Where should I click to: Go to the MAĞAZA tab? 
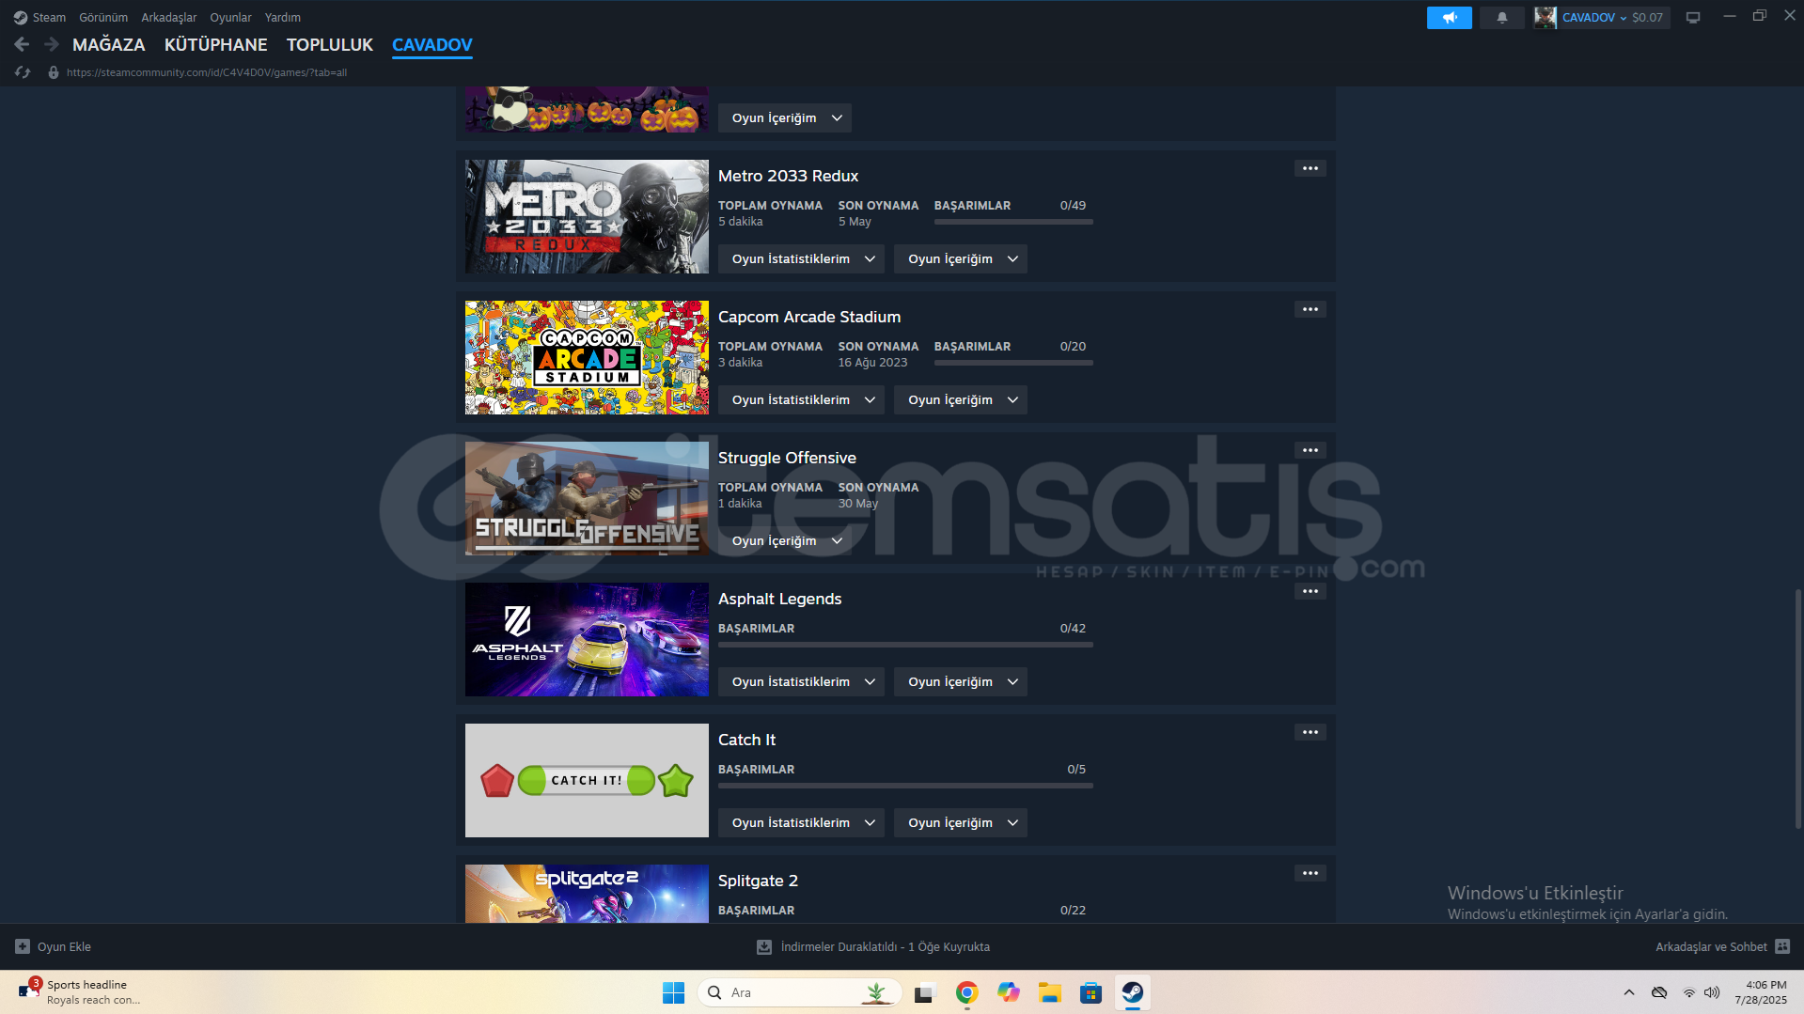pyautogui.click(x=109, y=44)
